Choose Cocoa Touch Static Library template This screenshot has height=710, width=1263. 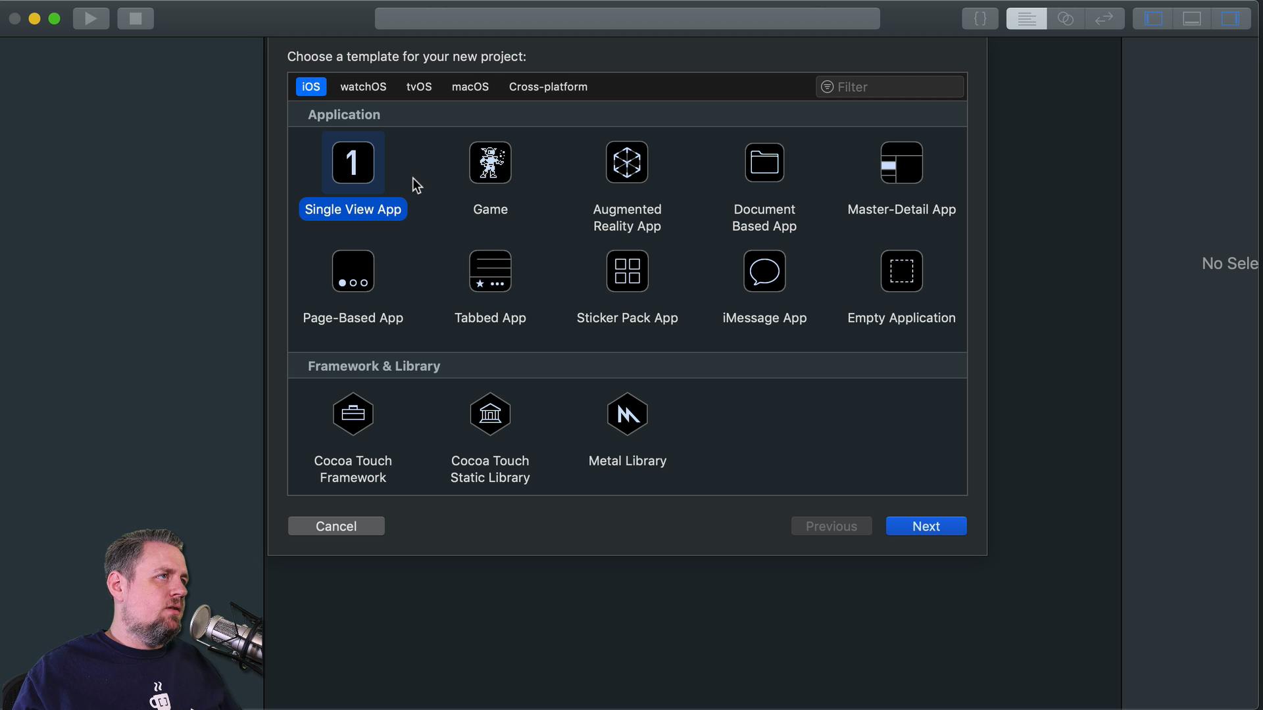pyautogui.click(x=490, y=414)
